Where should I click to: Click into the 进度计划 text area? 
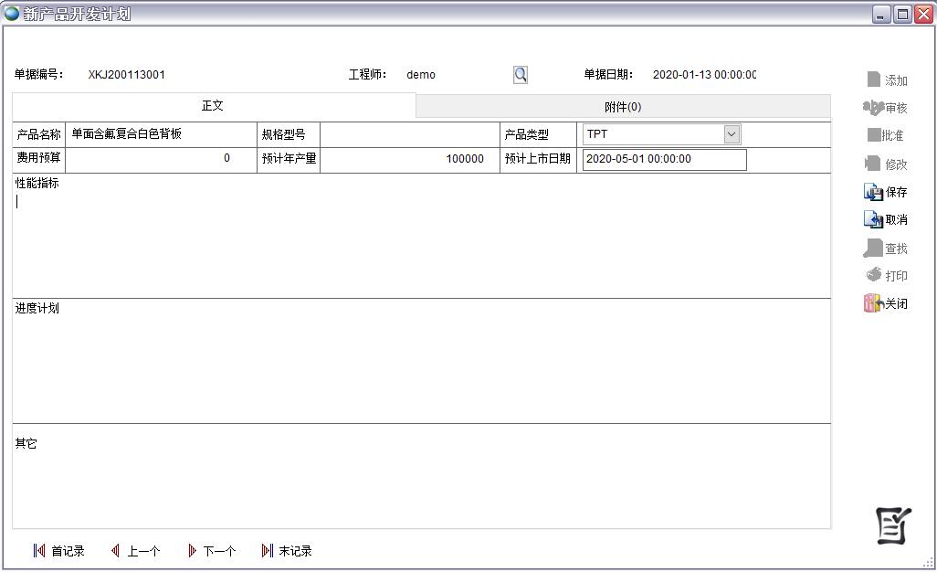pos(420,365)
